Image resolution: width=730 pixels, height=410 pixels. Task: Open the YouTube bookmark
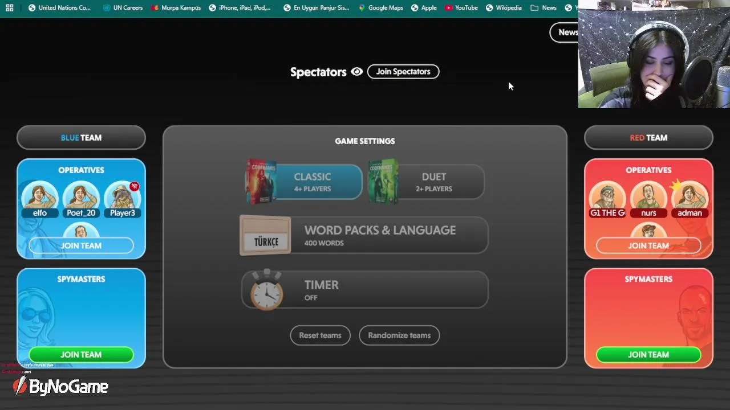461,8
